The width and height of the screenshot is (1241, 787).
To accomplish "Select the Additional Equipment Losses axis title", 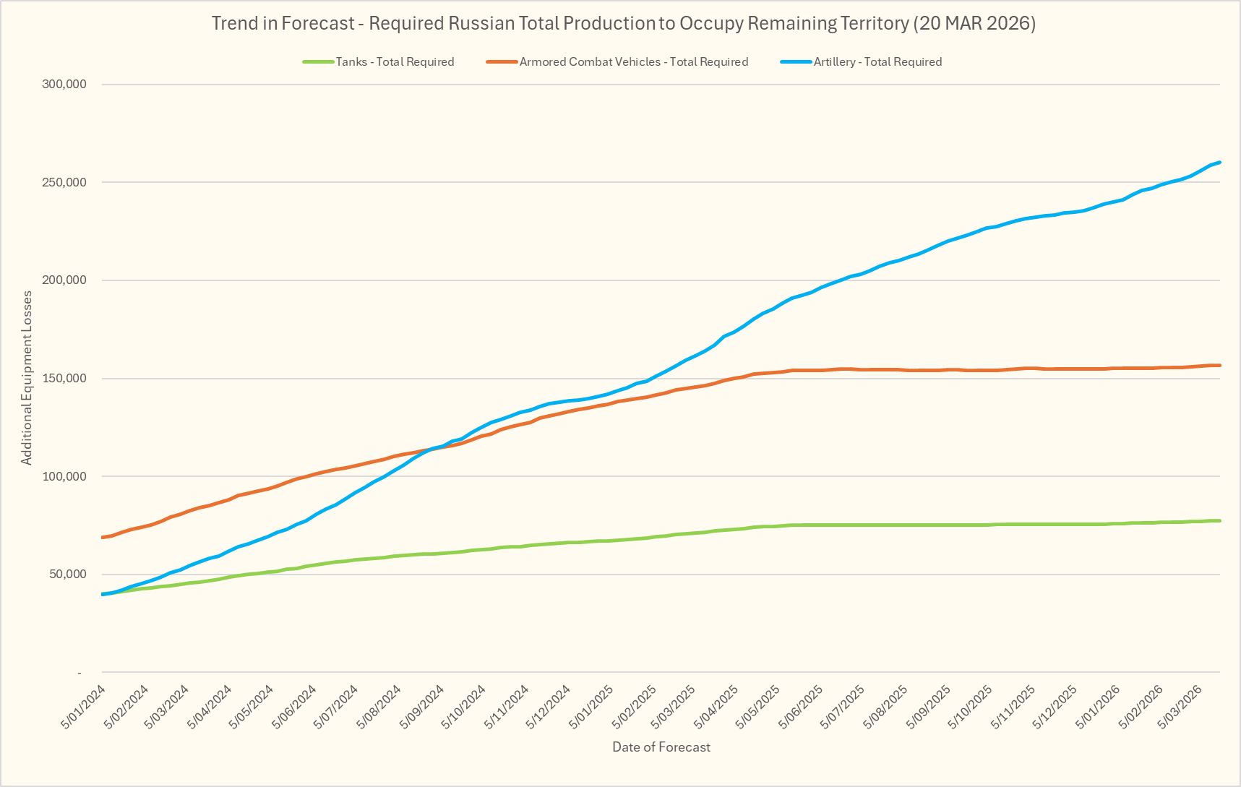I will (27, 378).
